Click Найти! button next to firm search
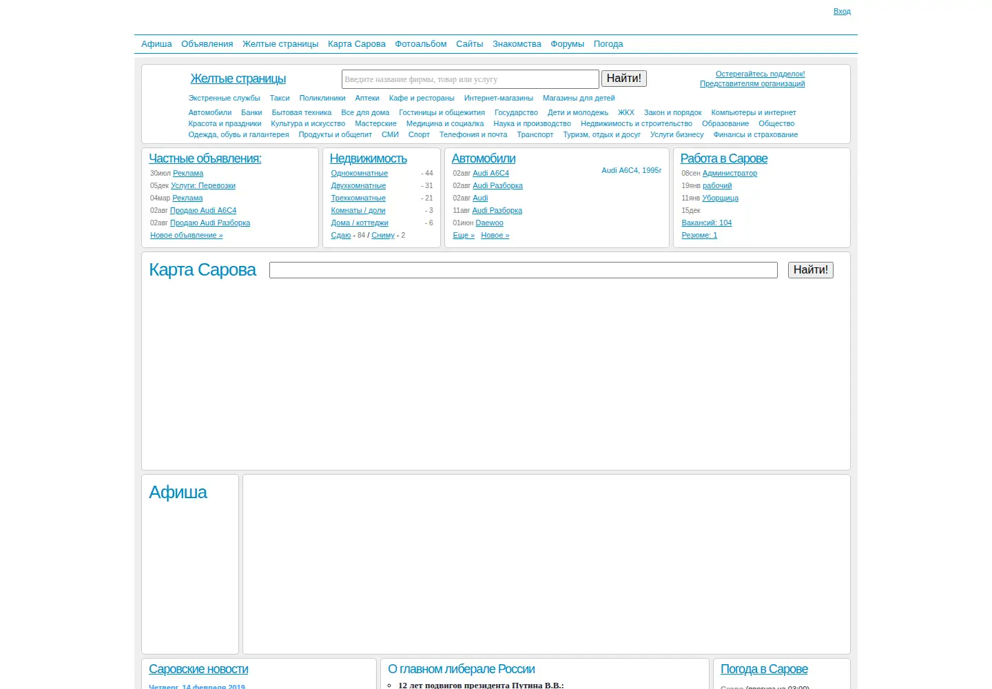The image size is (992, 689). [624, 79]
